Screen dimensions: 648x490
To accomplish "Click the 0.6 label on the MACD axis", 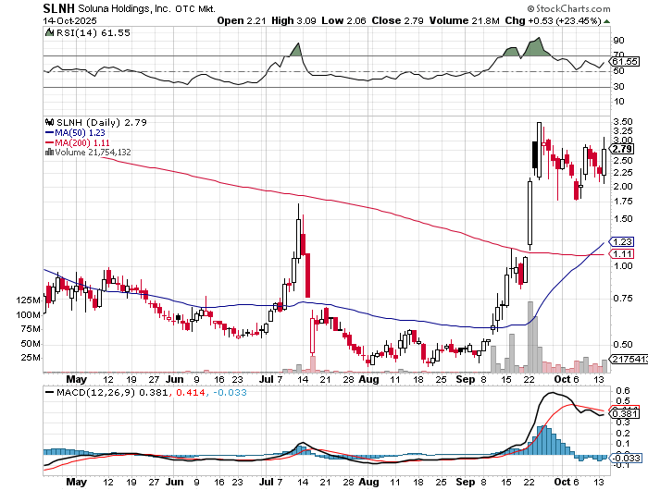I will (623, 390).
